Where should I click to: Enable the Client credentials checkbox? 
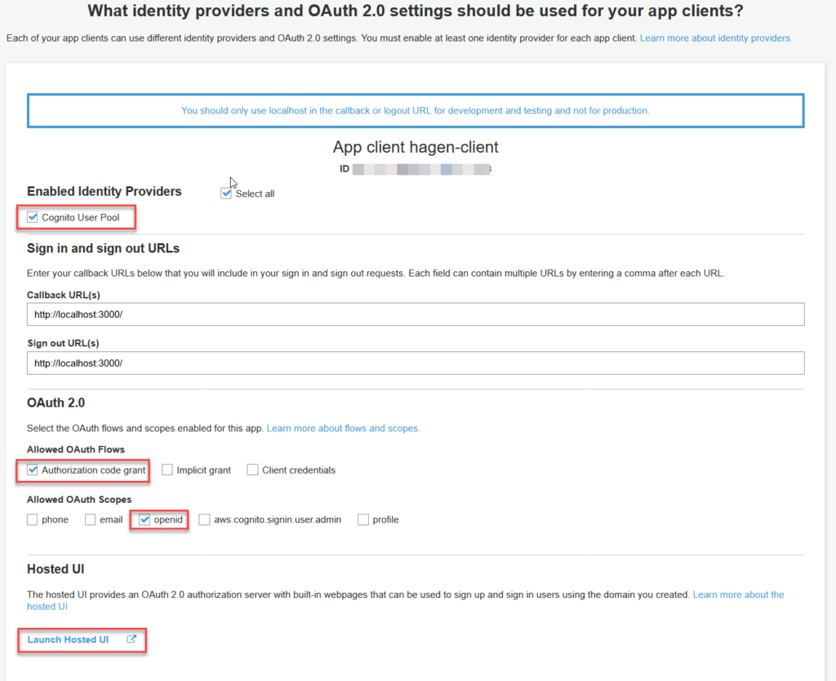253,470
